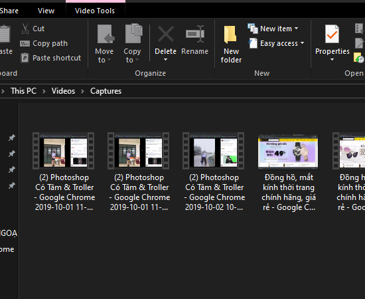This screenshot has width=365, height=299.
Task: Create a New folder
Action: coord(230,45)
